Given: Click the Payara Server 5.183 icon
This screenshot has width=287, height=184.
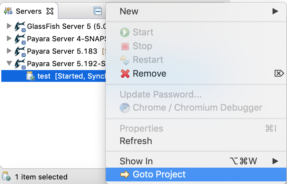Looking at the screenshot, I should [20, 51].
